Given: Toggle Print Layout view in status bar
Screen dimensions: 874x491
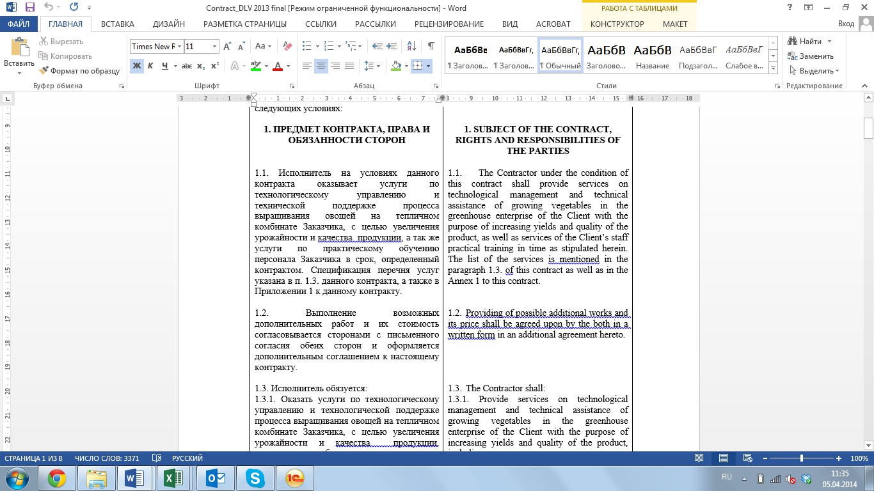Looking at the screenshot, I should click(x=724, y=458).
